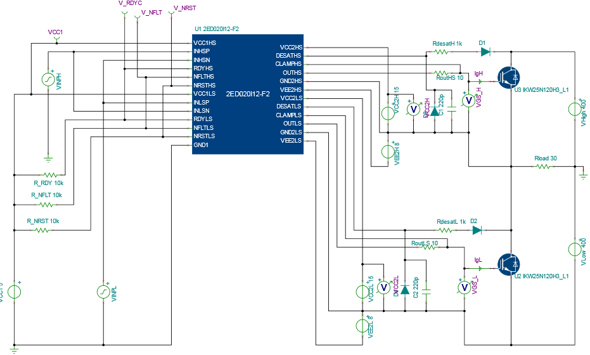The width and height of the screenshot is (590, 355).
Task: Select the R_NRST 10k resistor
Action: (x=41, y=230)
